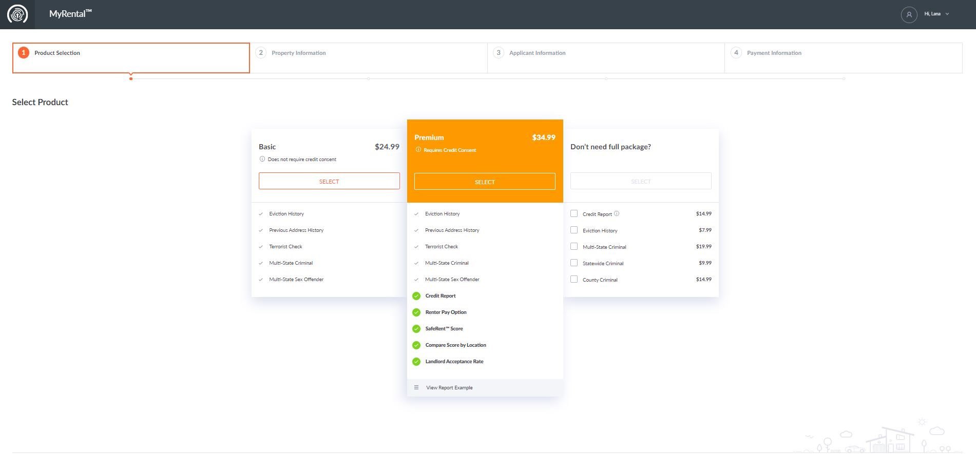Click green check beside Landlord Acceptance Rate
This screenshot has height=454, width=976.
pyautogui.click(x=416, y=362)
